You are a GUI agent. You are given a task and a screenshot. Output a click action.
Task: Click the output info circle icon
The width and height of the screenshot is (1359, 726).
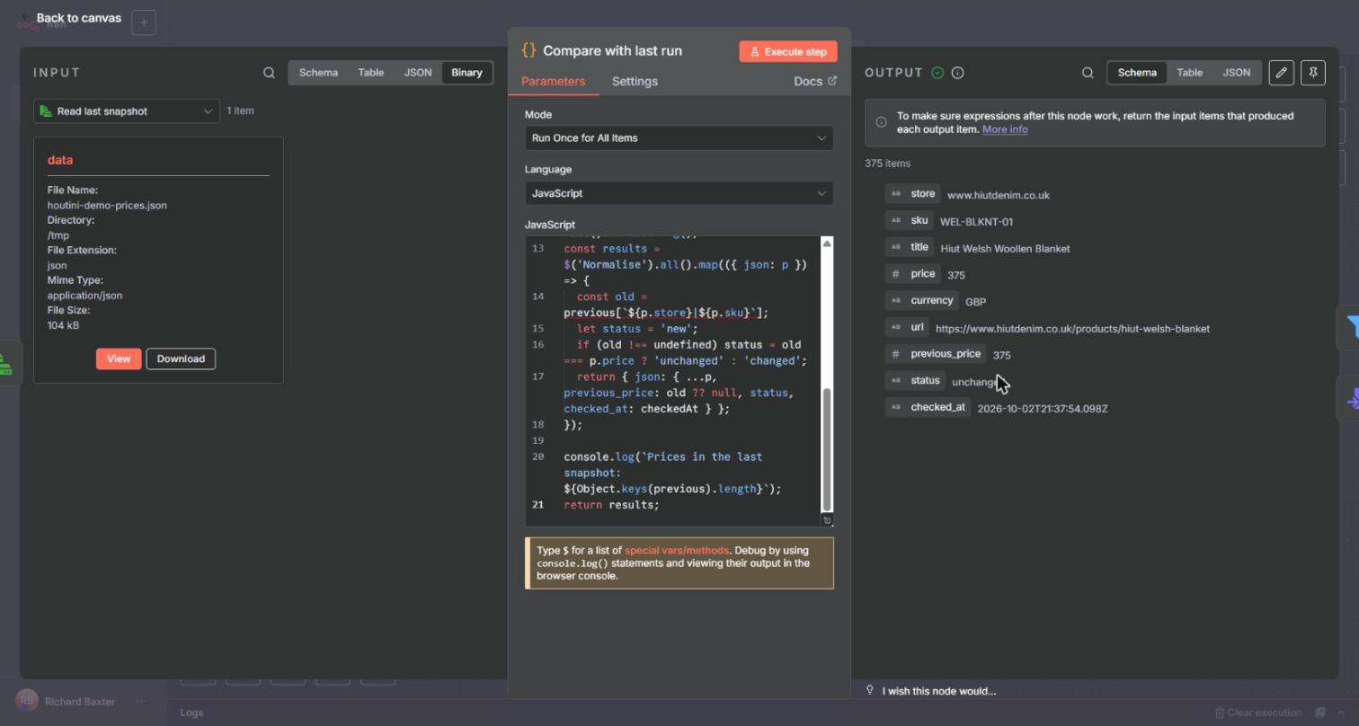(958, 73)
